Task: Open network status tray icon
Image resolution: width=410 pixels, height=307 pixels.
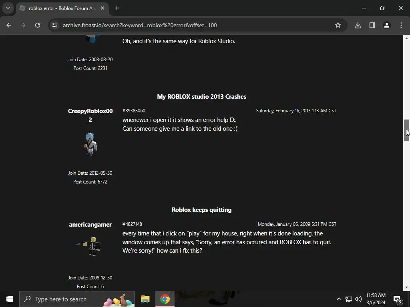Action: pyautogui.click(x=349, y=299)
